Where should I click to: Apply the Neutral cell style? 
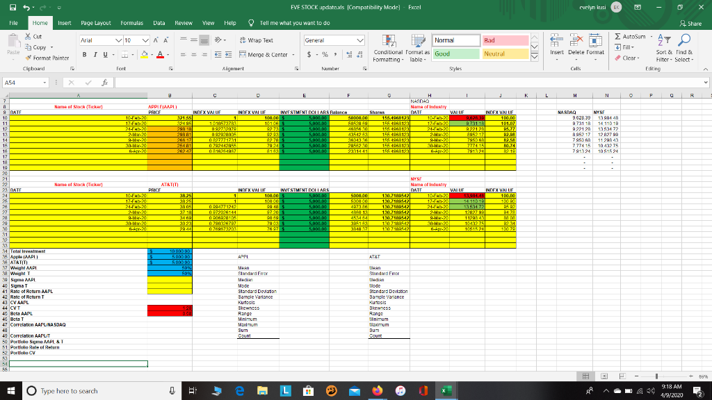pos(505,54)
